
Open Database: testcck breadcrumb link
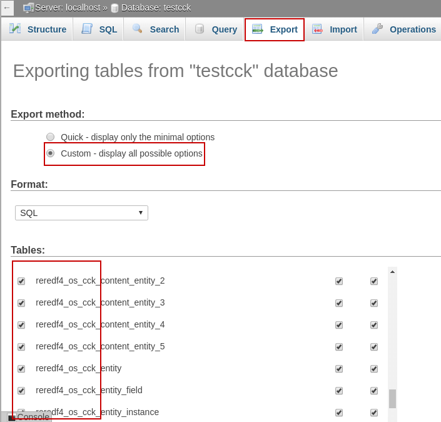pos(156,8)
